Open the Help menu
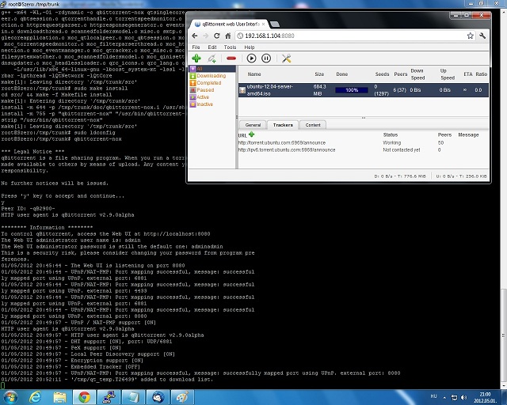Viewport: 507px width, 405px height. tap(250, 47)
